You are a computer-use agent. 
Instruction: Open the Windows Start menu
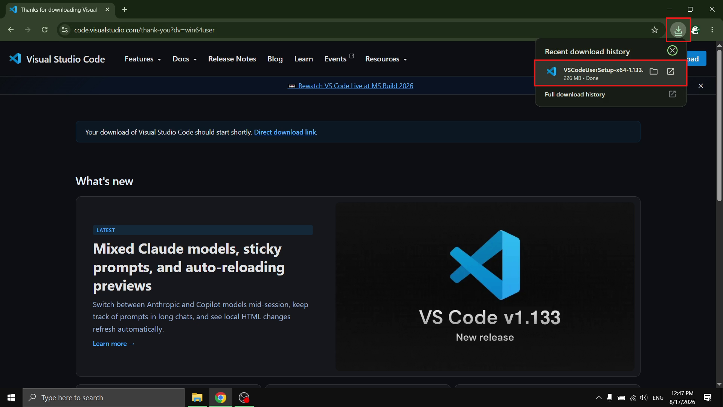pyautogui.click(x=11, y=398)
